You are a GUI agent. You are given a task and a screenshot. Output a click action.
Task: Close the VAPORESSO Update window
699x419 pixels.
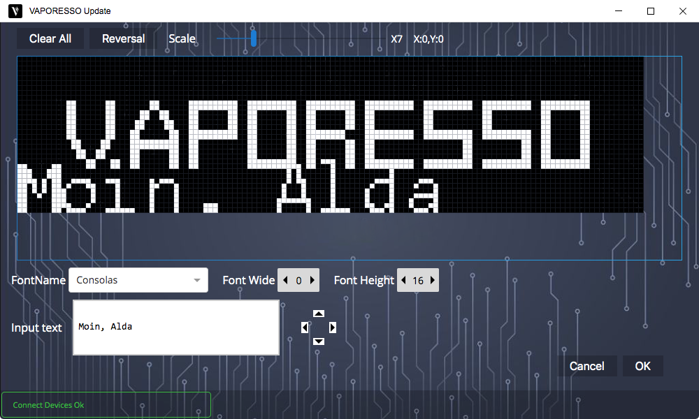coord(682,11)
